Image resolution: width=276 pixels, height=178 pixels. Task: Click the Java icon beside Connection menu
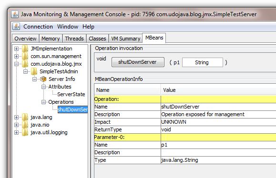tap(16, 27)
